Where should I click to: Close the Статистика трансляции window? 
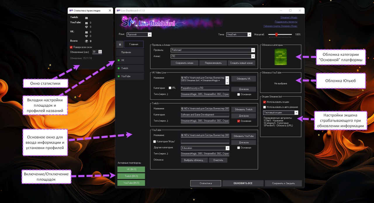[x=110, y=10]
